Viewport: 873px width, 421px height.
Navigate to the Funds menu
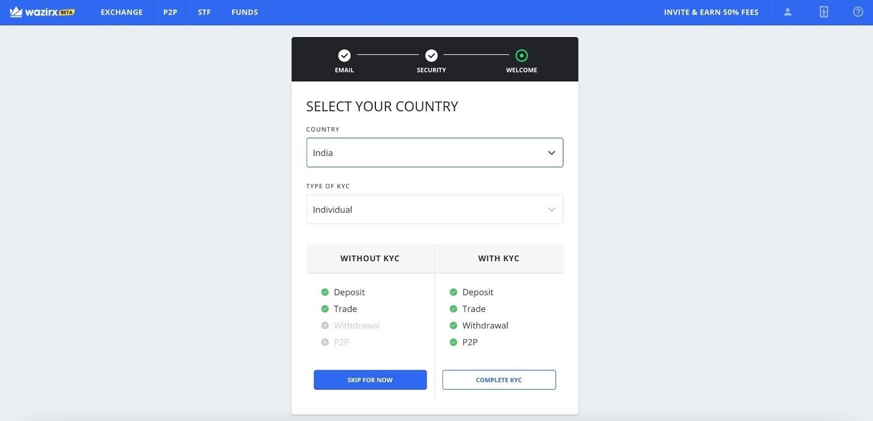pyautogui.click(x=244, y=12)
